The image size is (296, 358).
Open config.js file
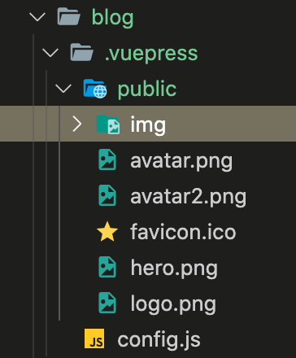tap(159, 340)
